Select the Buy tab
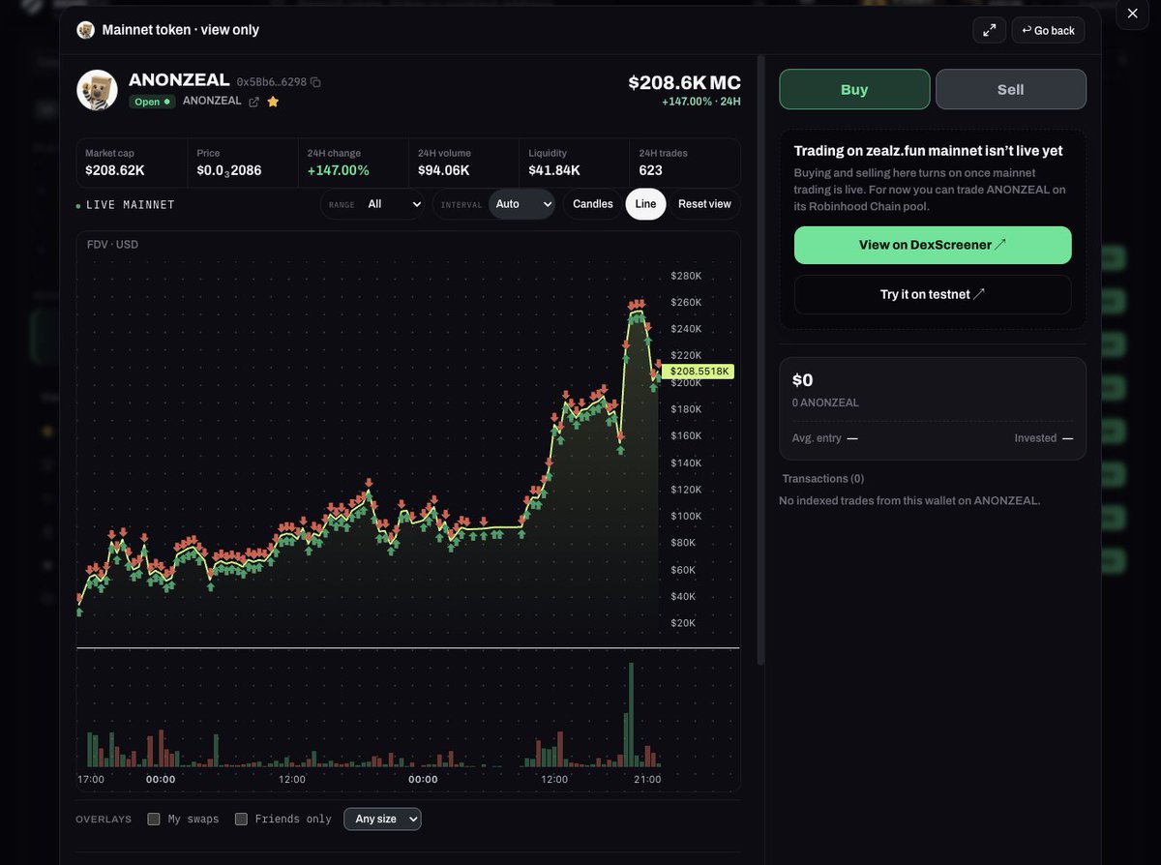Viewport: 1161px width, 865px height. tap(854, 89)
